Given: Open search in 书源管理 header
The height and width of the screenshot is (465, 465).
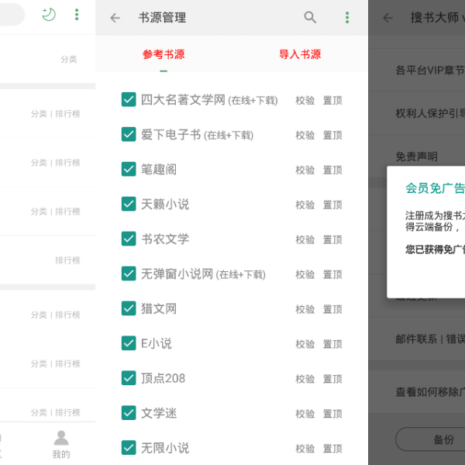Looking at the screenshot, I should click(310, 18).
